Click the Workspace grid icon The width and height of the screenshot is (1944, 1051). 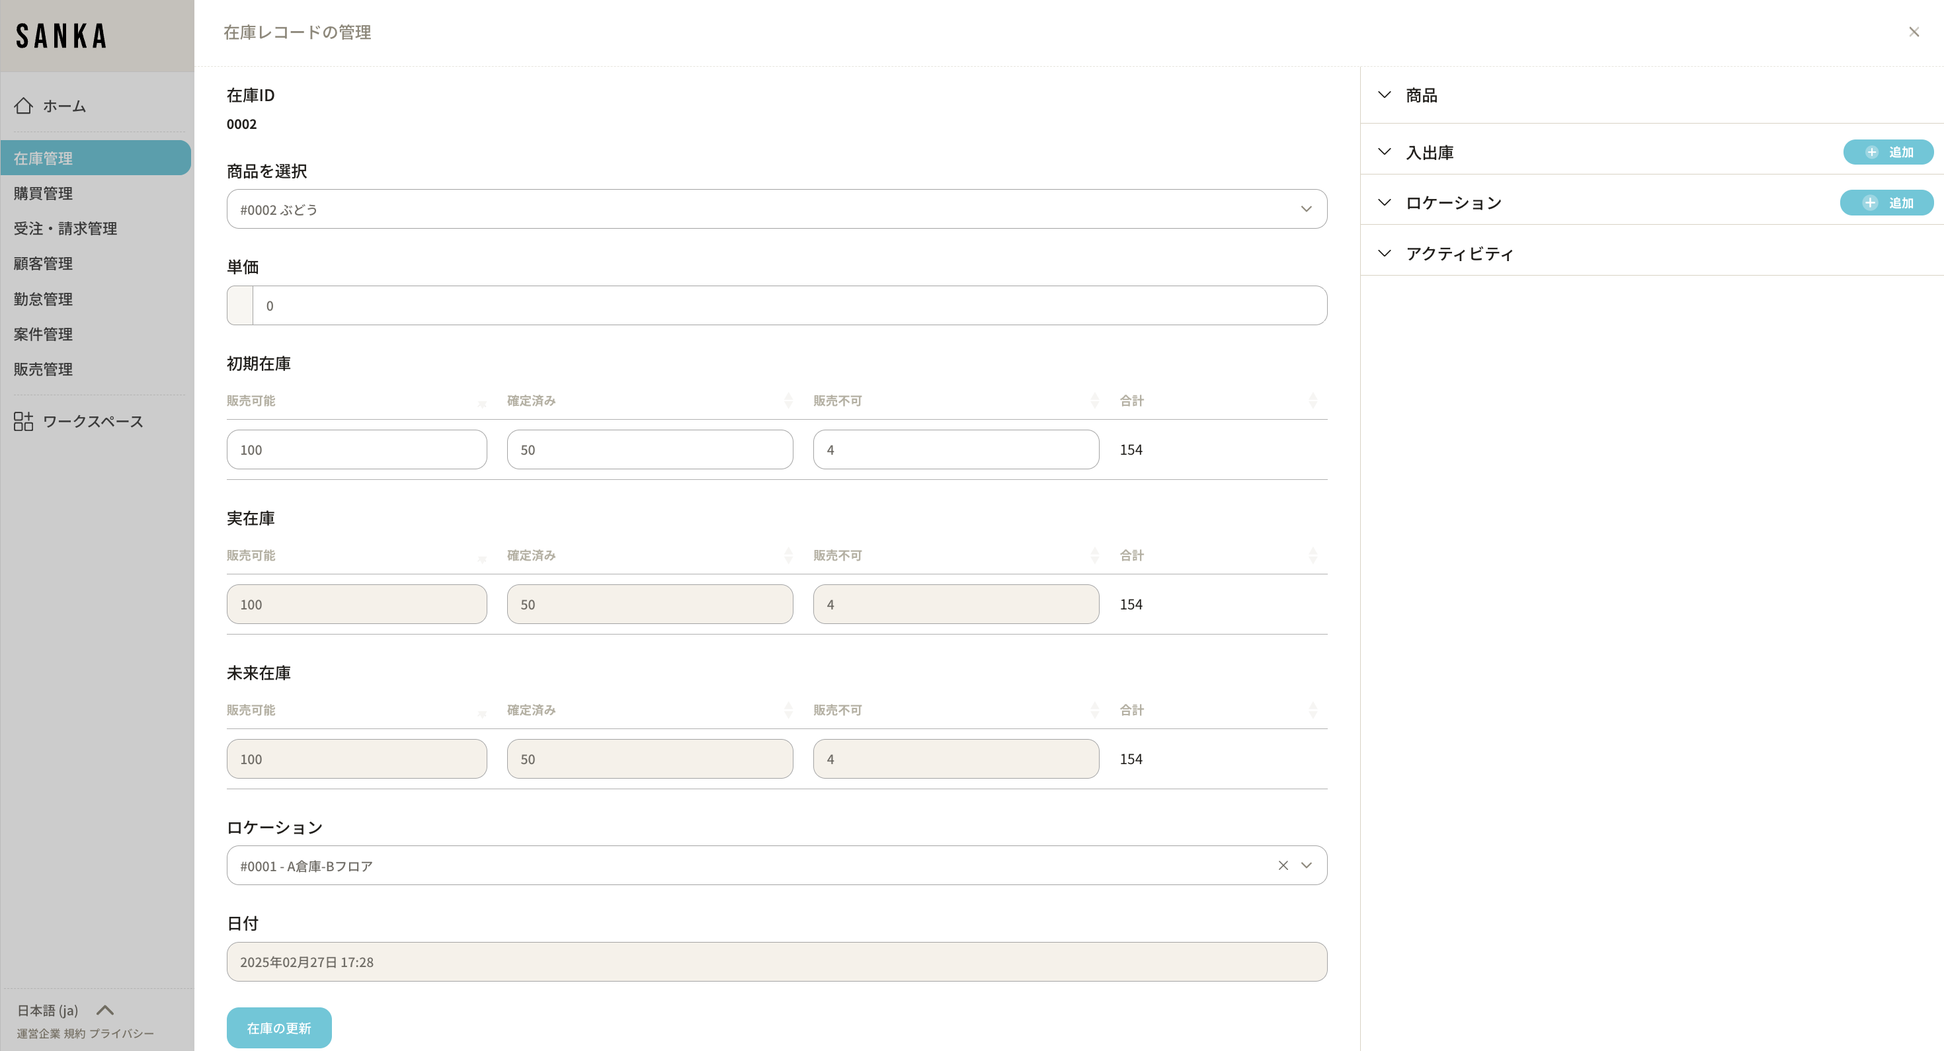point(23,421)
